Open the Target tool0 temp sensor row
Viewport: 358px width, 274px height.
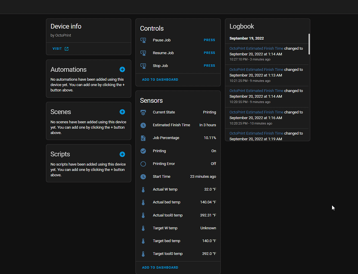(178, 254)
